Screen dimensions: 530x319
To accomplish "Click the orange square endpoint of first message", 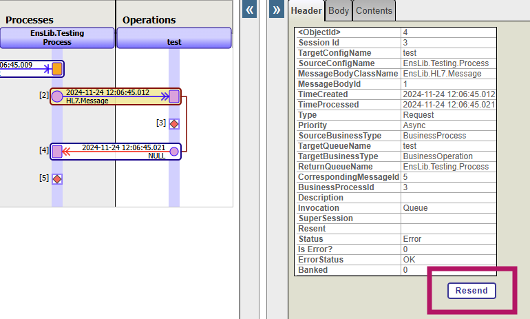I will 57,68.
